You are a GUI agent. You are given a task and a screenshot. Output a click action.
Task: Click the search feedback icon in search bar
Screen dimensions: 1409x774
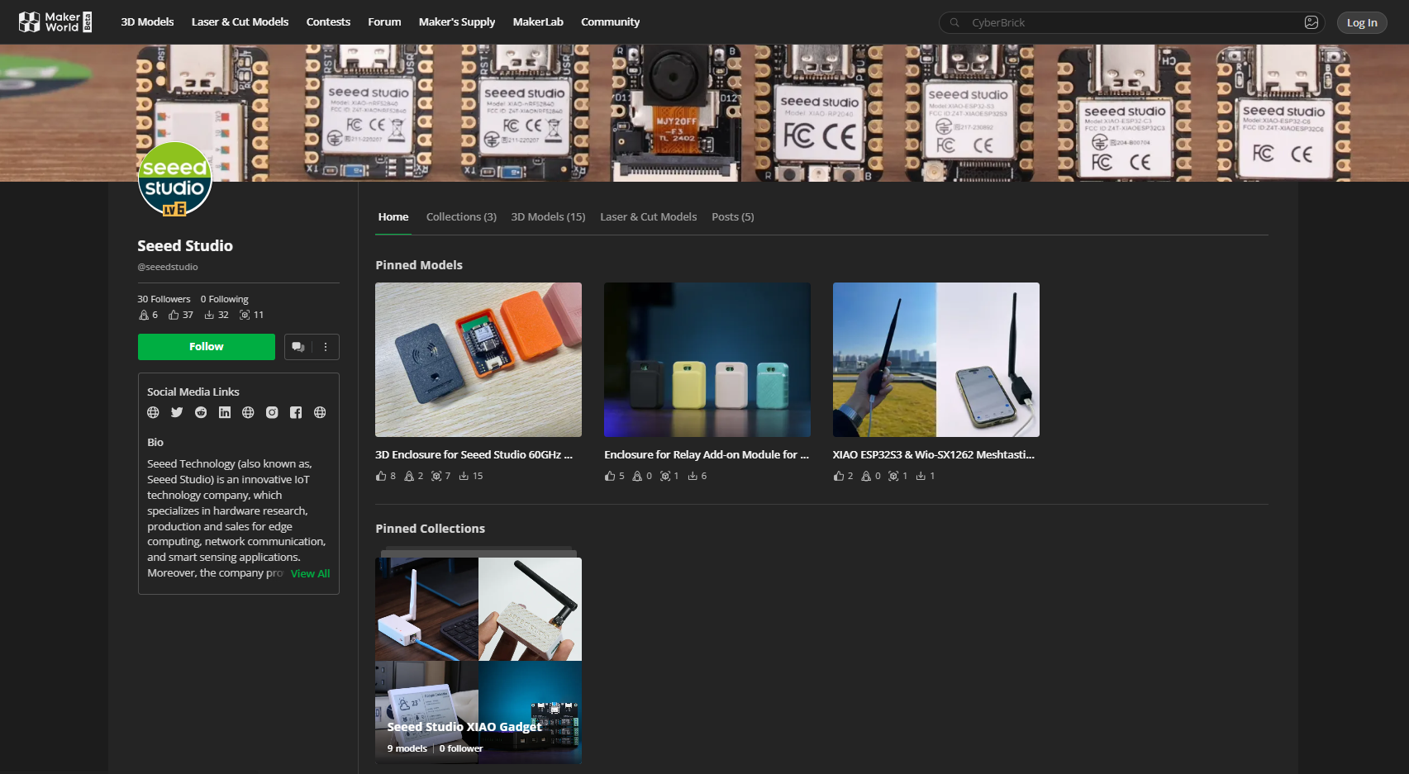click(x=1311, y=22)
